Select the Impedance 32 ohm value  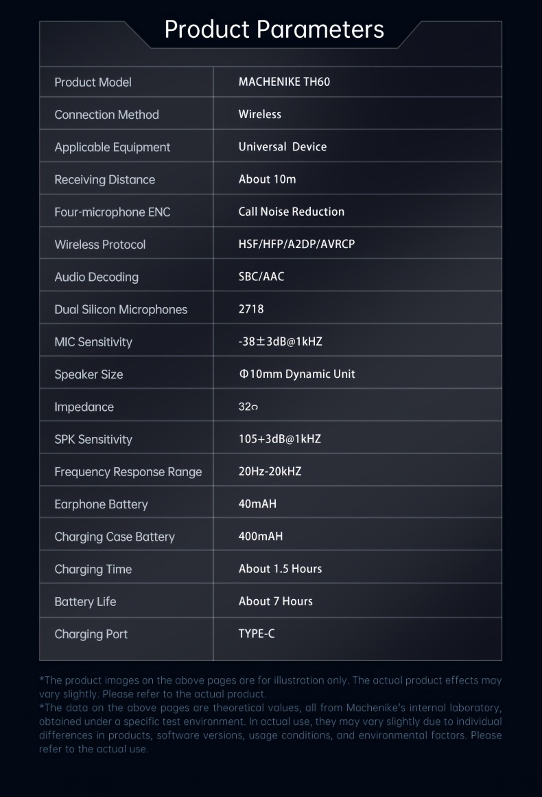pyautogui.click(x=248, y=407)
